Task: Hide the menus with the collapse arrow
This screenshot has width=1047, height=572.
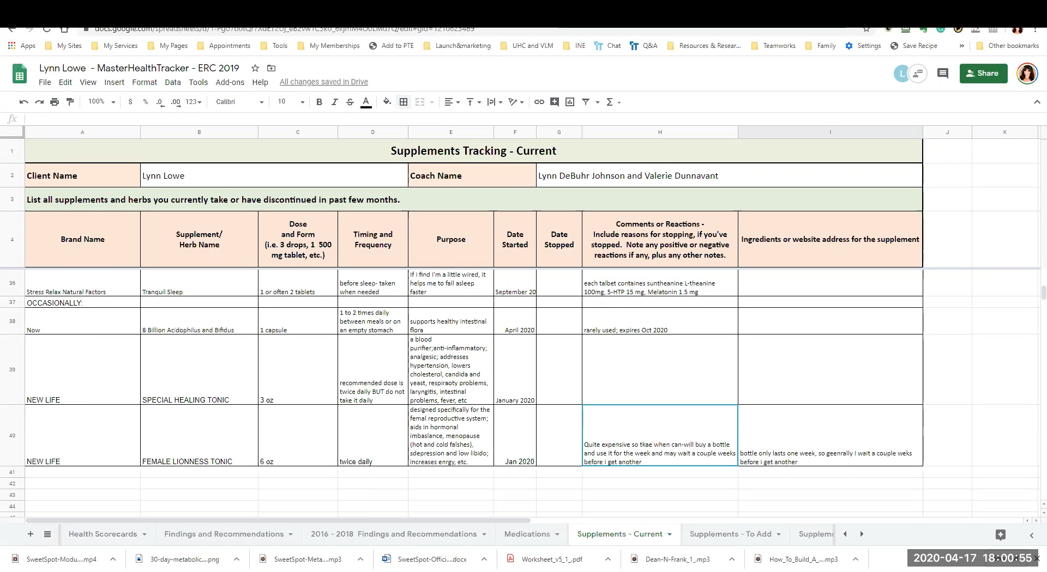Action: pos(1037,102)
